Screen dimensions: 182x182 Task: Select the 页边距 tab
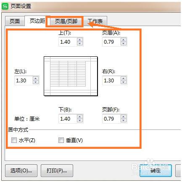click(x=37, y=21)
